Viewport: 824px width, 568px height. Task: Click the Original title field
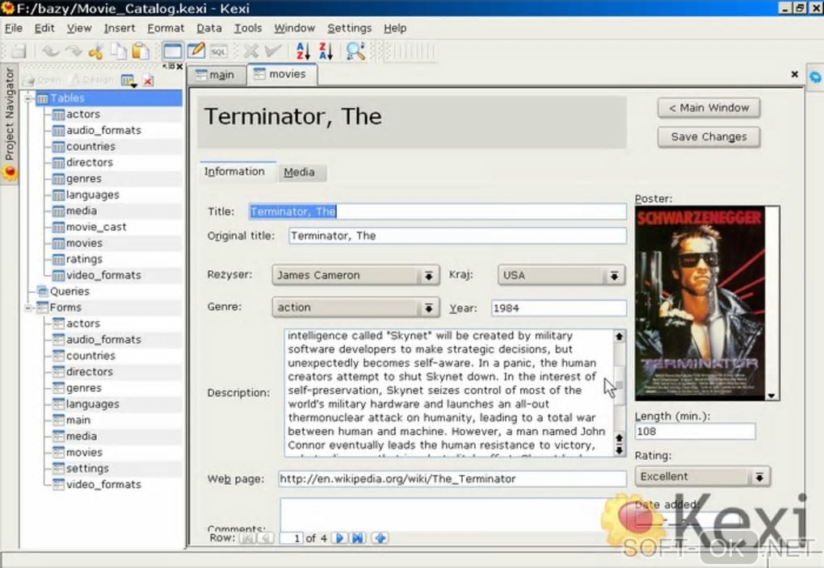[x=457, y=236]
